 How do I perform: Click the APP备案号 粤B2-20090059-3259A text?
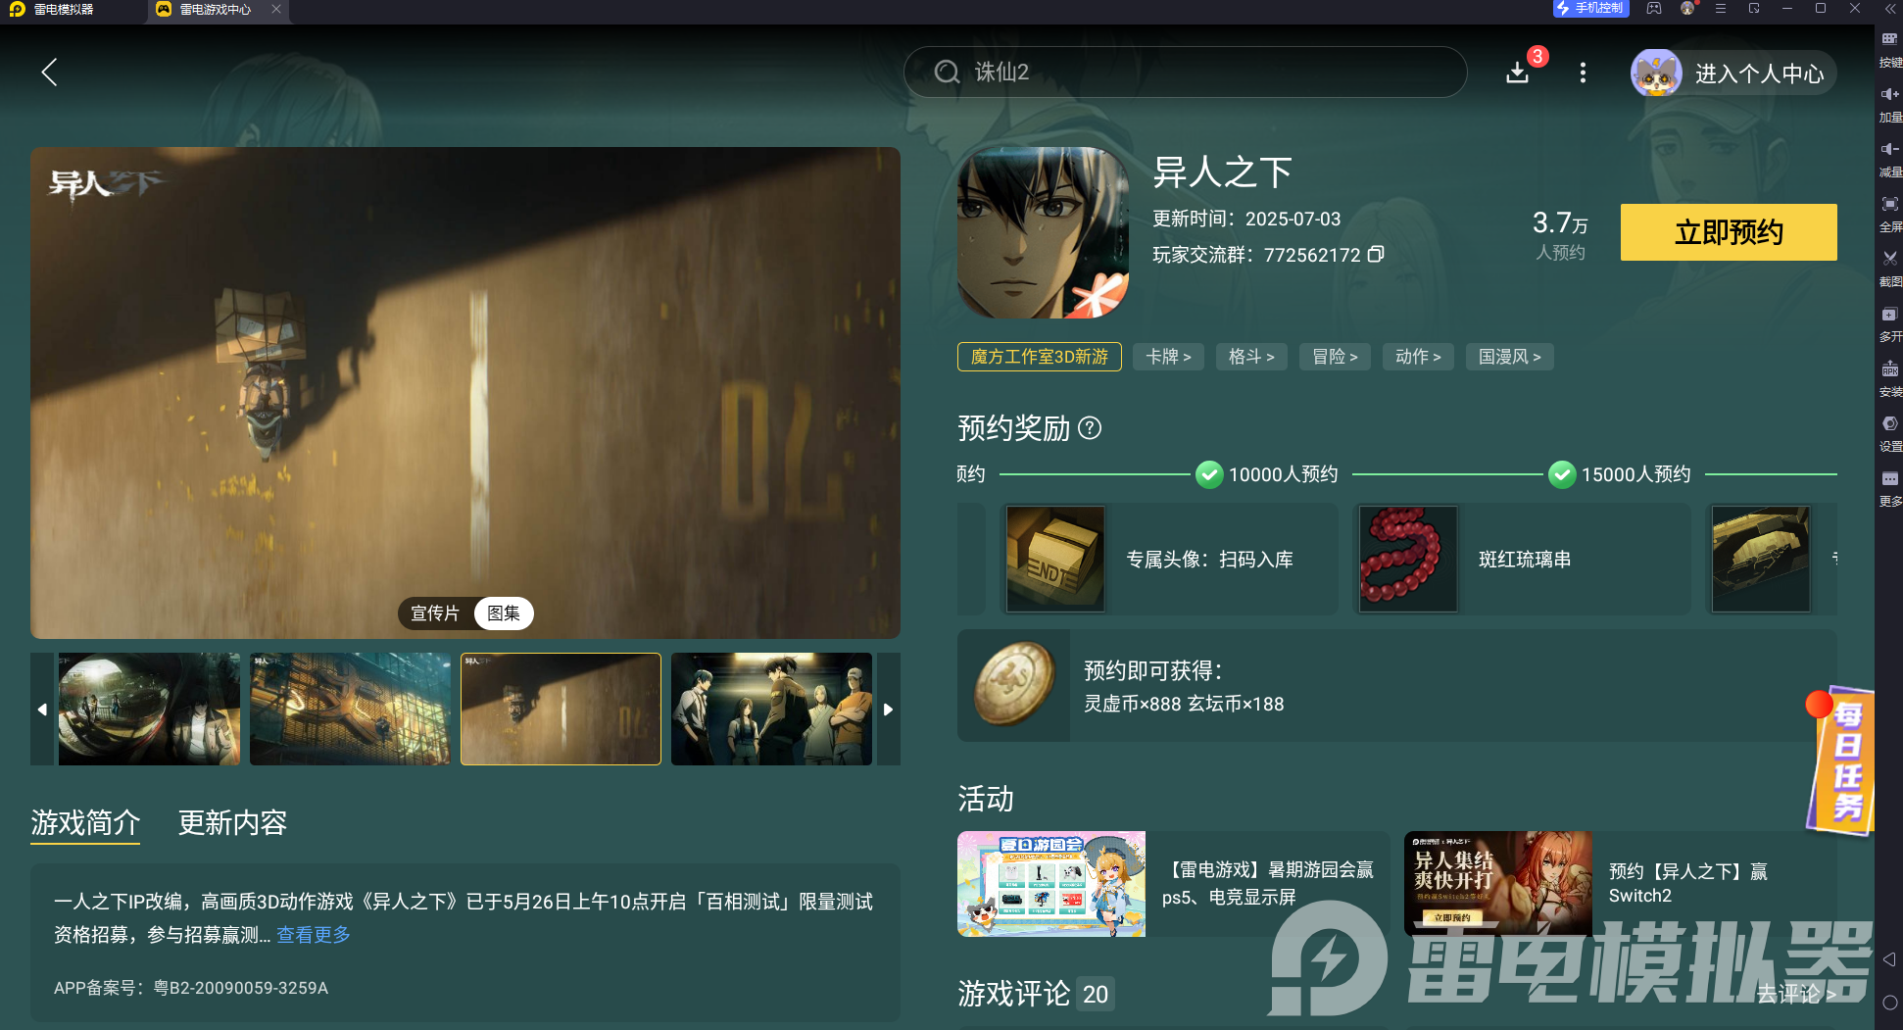[191, 988]
